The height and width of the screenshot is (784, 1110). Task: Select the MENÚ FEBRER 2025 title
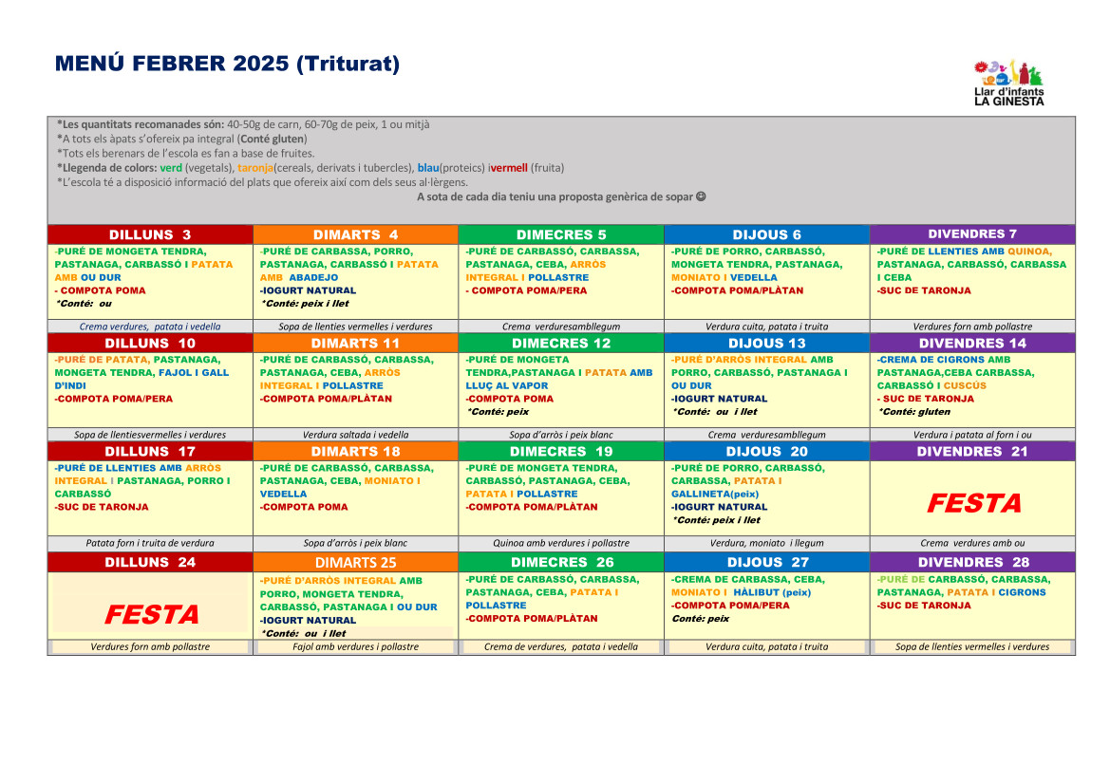(x=227, y=64)
